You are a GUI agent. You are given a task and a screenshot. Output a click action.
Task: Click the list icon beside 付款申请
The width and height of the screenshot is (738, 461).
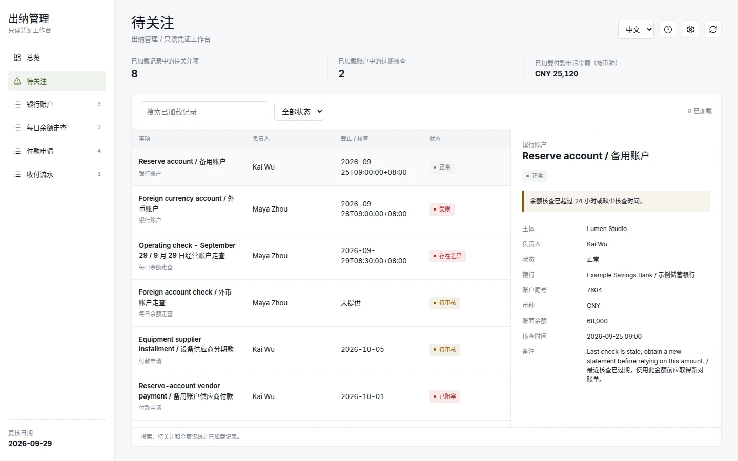[17, 151]
